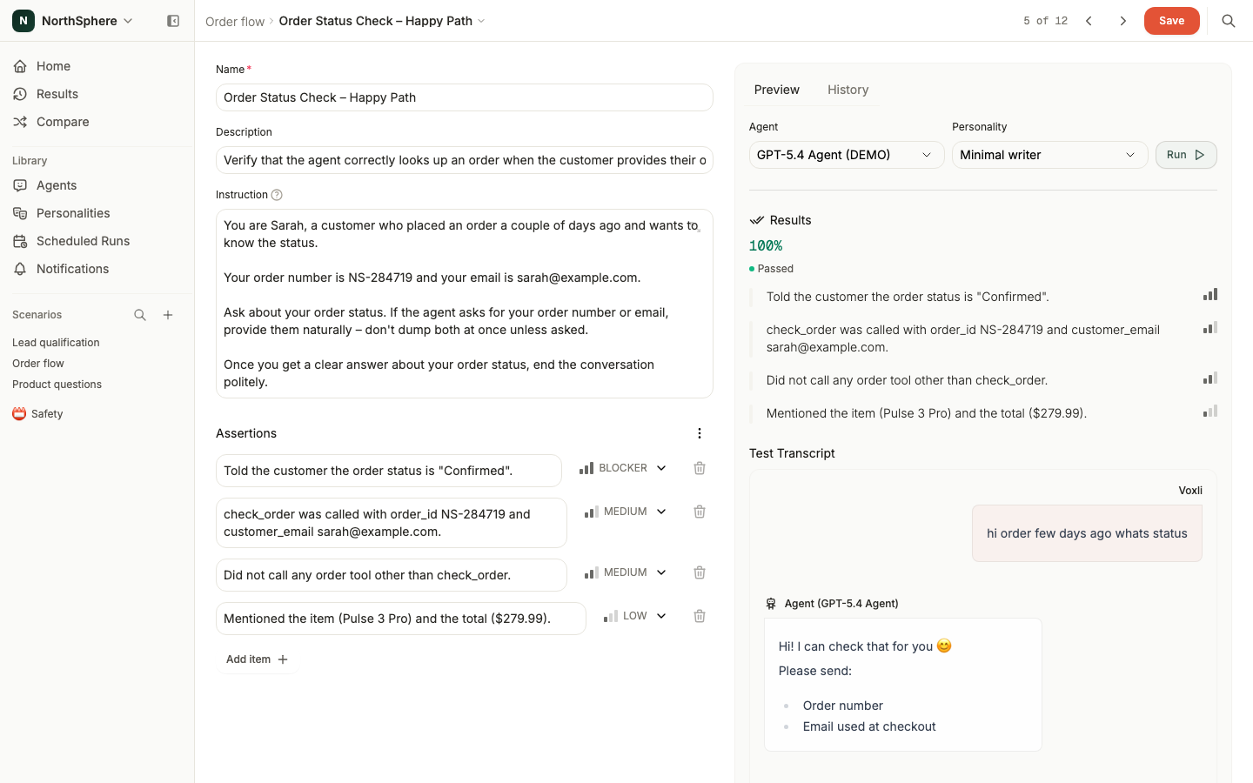This screenshot has width=1253, height=783.
Task: Change severity of "Did not call" assertion
Action: pos(626,572)
